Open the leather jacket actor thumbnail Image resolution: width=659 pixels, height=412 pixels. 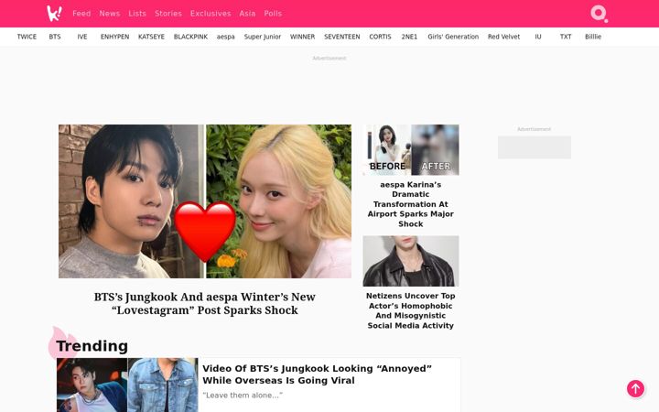click(411, 261)
